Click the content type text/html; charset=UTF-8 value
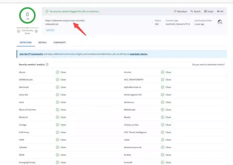Screen dimensions: 233x165 coord(178,24)
